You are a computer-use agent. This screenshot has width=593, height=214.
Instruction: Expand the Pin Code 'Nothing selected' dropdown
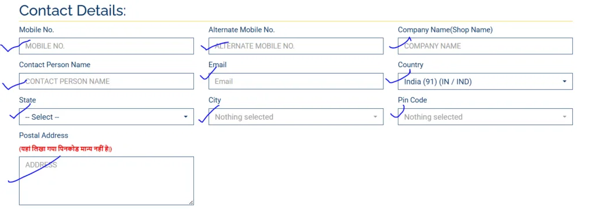485,117
